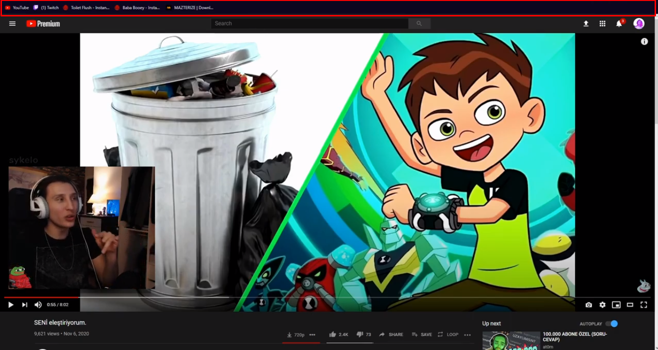This screenshot has width=658, height=350.
Task: Skip to next video with the next button
Action: pyautogui.click(x=24, y=305)
